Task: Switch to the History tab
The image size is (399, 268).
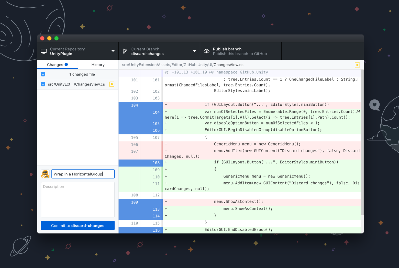Action: (x=98, y=64)
